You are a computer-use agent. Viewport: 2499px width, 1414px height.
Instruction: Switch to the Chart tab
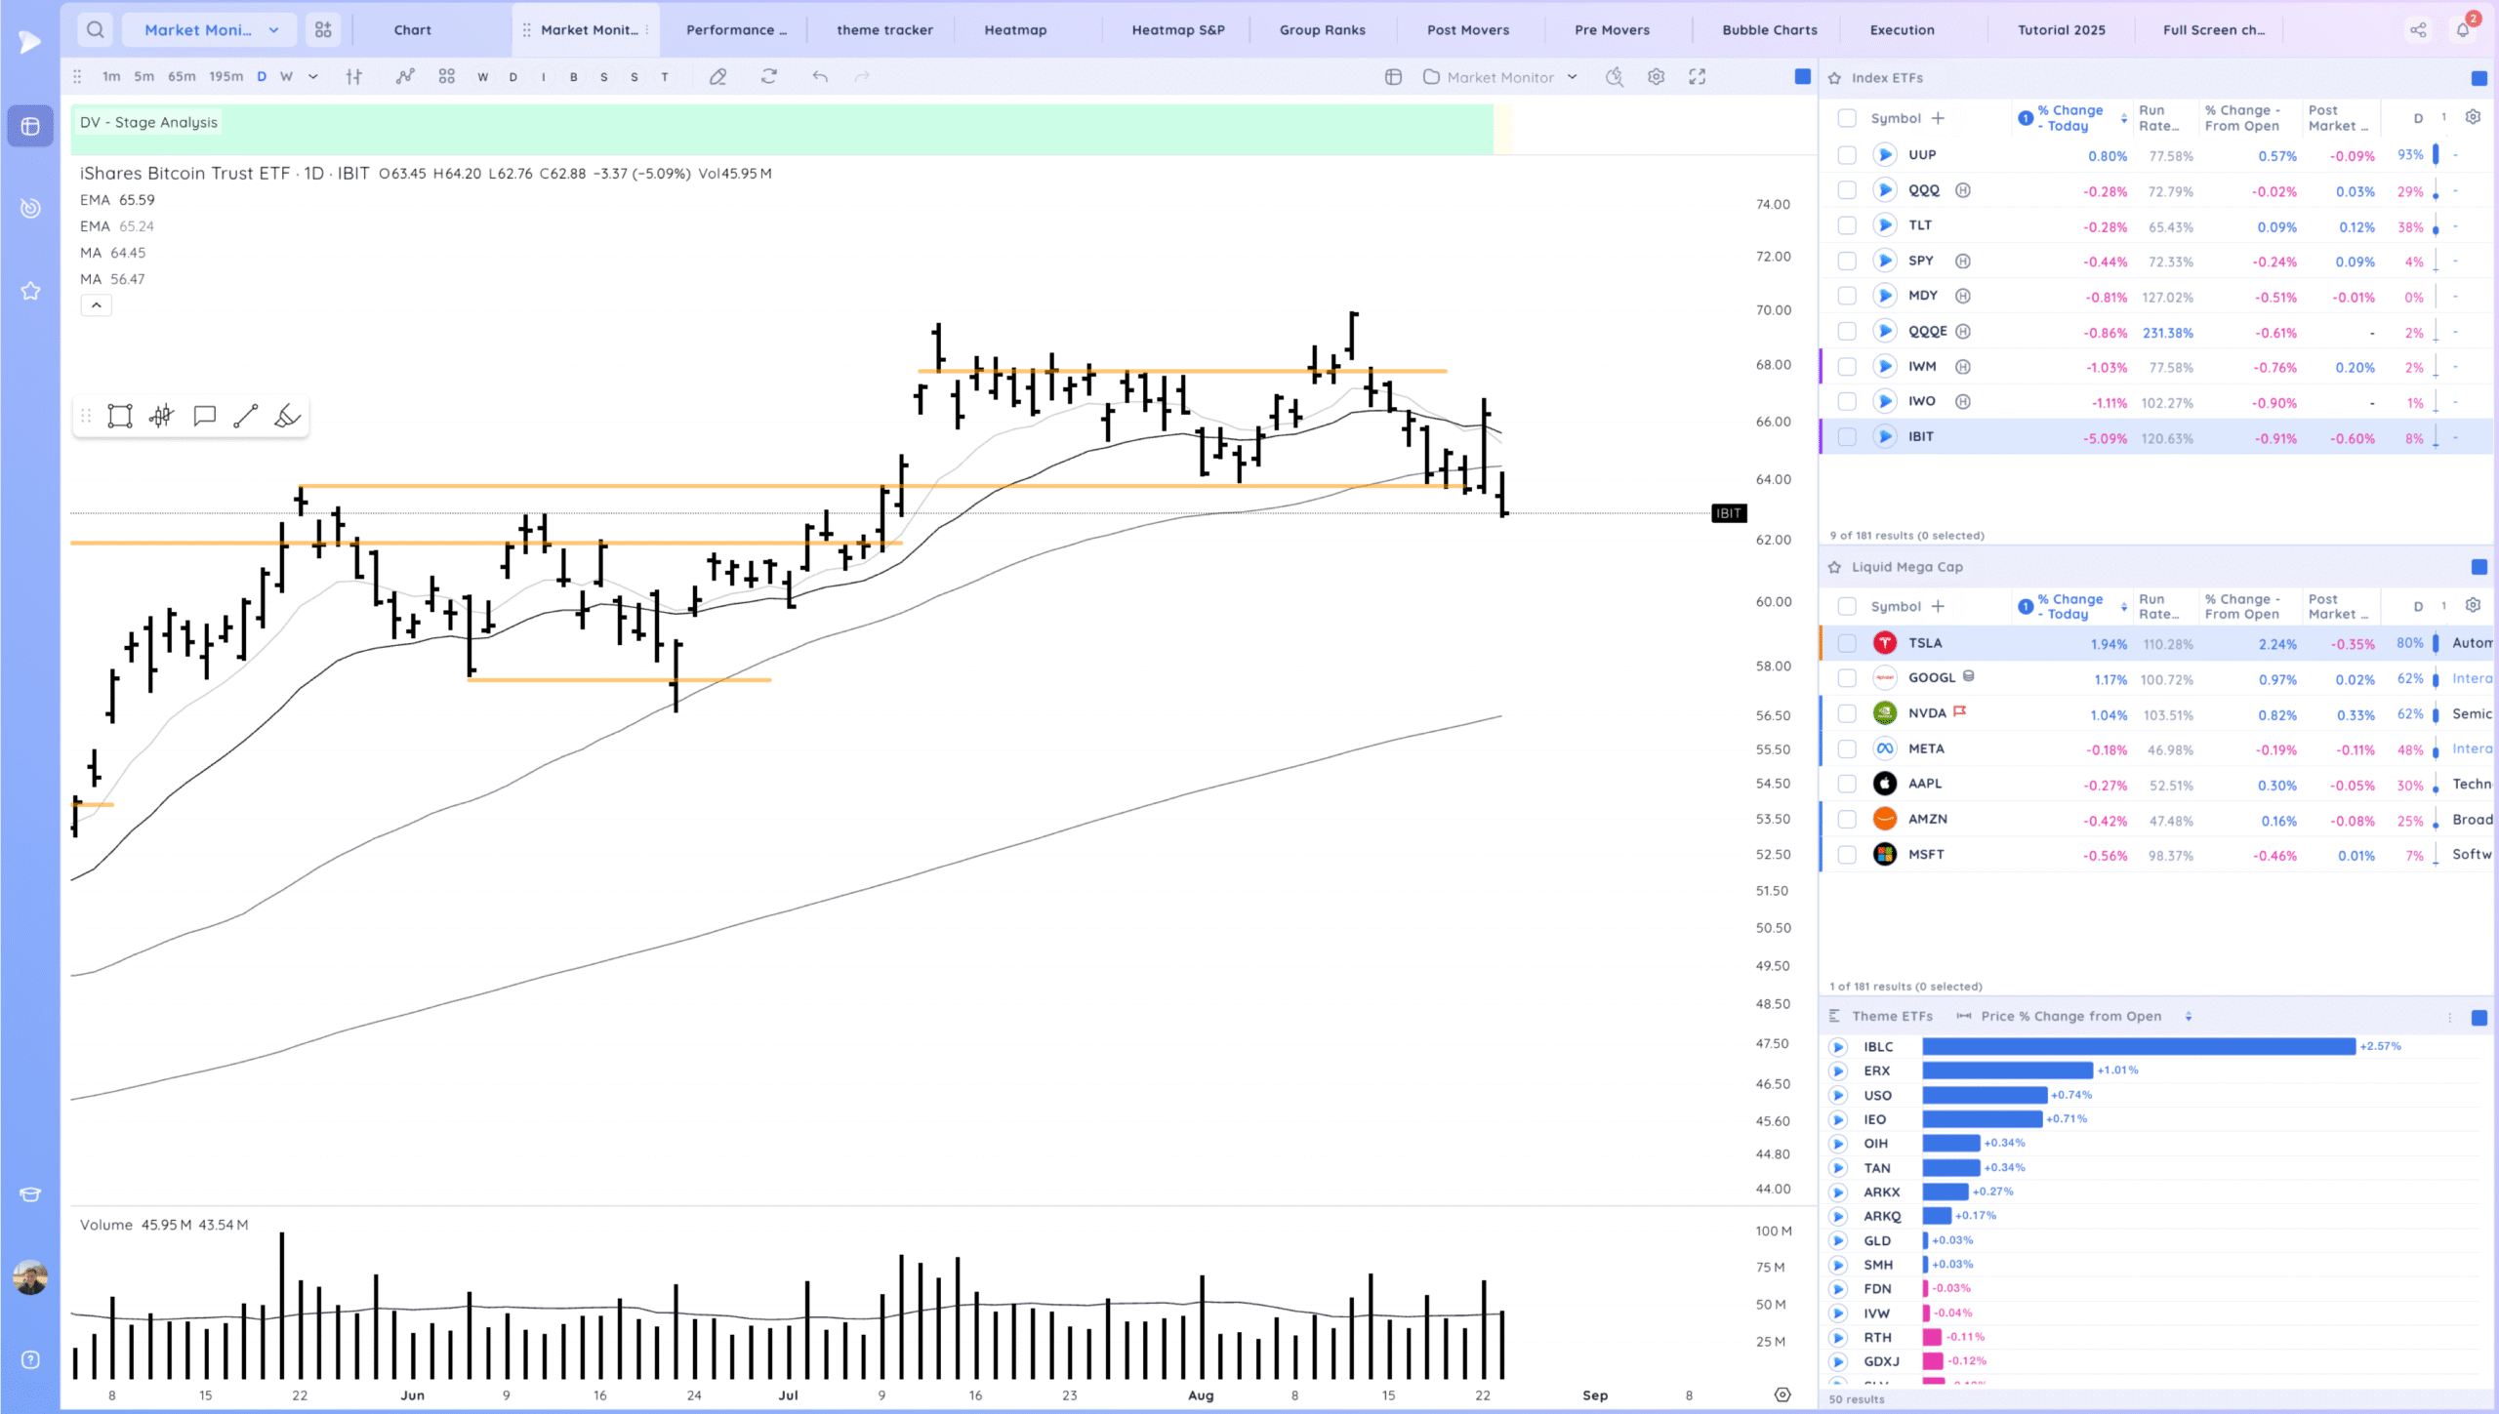413,30
